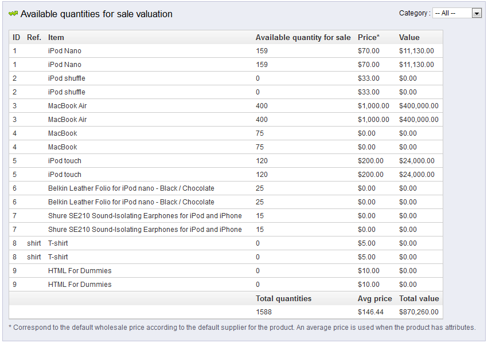Click the 'Value' column header
This screenshot has height=343, width=488.
(409, 38)
